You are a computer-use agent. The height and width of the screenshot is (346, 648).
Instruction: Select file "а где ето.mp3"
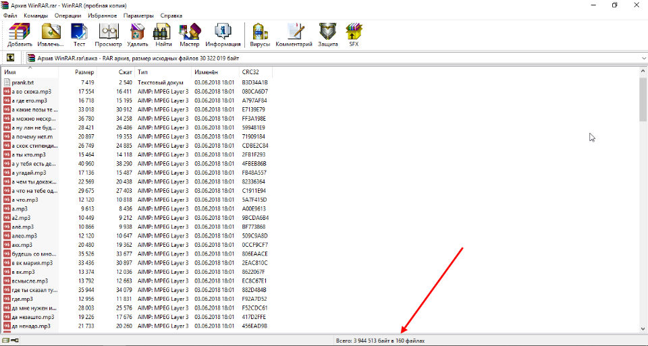[x=29, y=100]
